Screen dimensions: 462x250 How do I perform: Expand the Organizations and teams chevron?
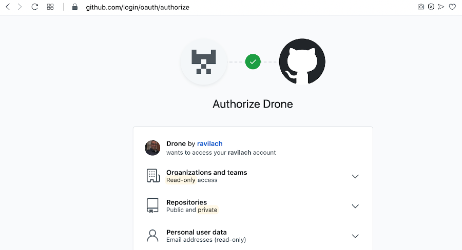click(x=355, y=176)
